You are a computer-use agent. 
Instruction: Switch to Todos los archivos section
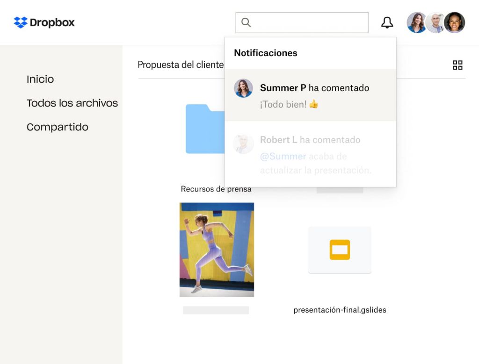(x=72, y=103)
